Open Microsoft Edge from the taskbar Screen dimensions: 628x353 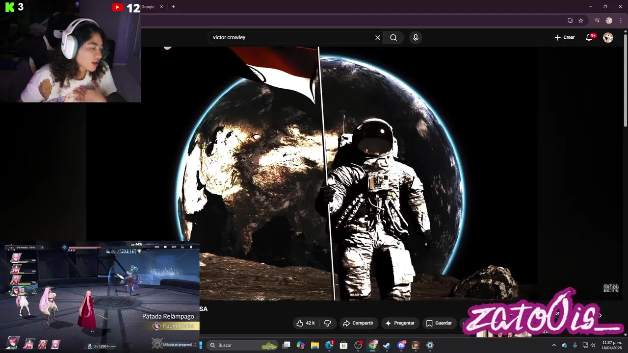pyautogui.click(x=329, y=345)
